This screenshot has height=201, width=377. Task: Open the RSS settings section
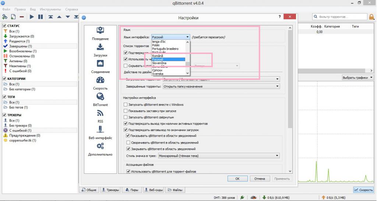click(x=100, y=116)
